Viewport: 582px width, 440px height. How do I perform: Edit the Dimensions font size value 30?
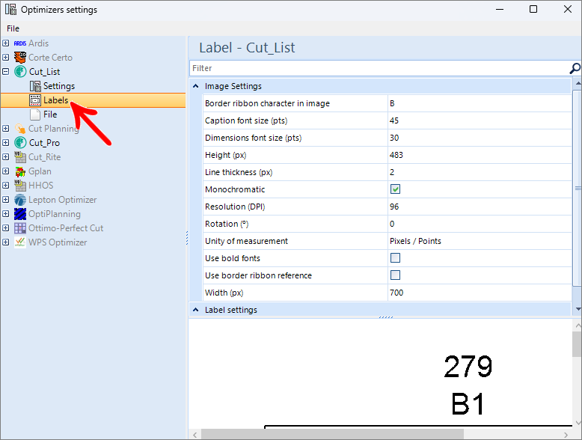coord(480,138)
